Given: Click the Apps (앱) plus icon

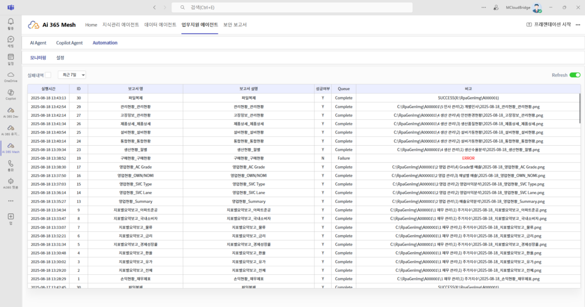Looking at the screenshot, I should pos(11,216).
